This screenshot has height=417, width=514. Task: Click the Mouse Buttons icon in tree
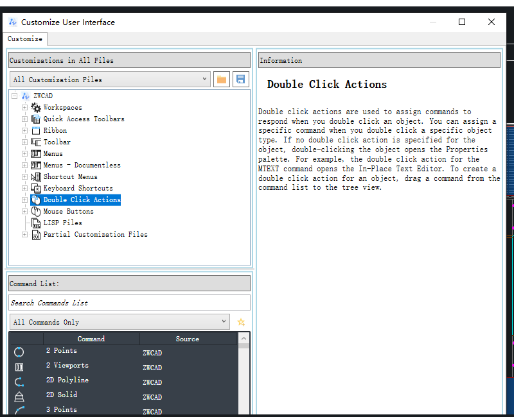pos(36,212)
